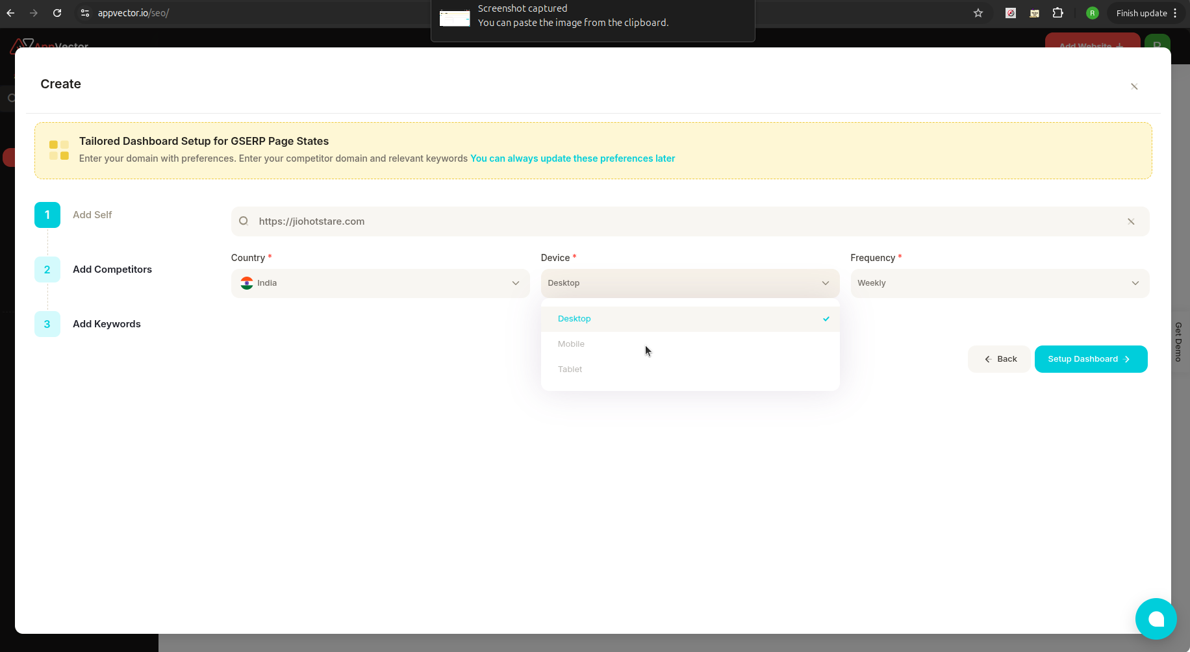
Task: Click the Setup Dashboard button
Action: coord(1090,359)
